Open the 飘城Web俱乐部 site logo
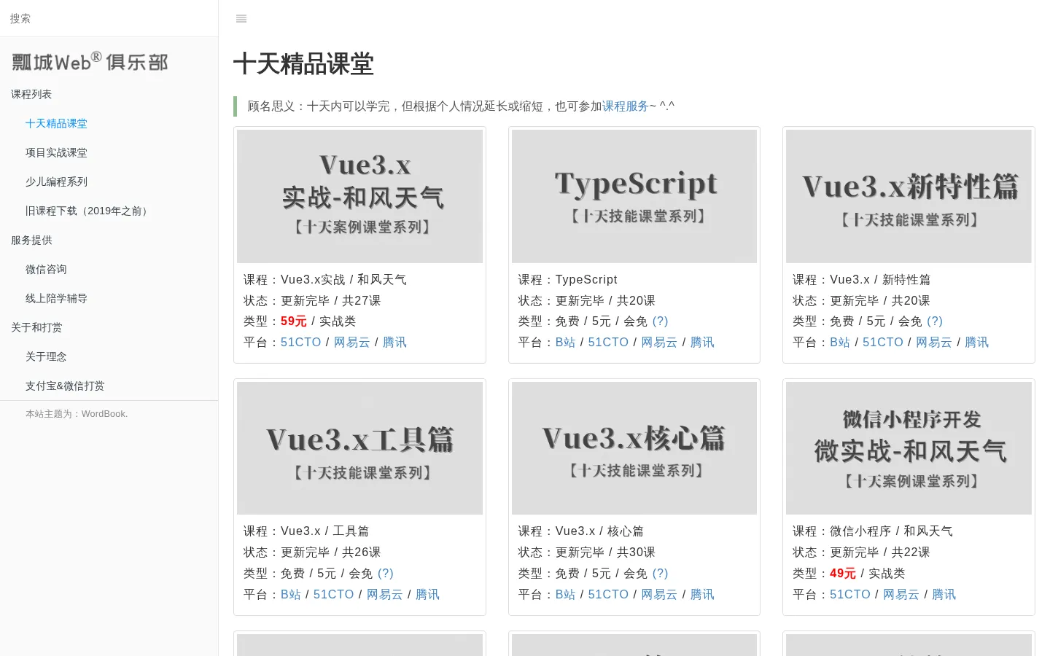 pos(90,62)
